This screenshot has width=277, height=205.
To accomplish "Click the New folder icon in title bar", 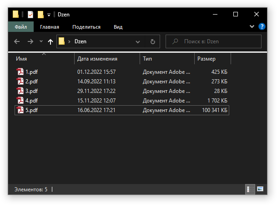I will (40, 15).
